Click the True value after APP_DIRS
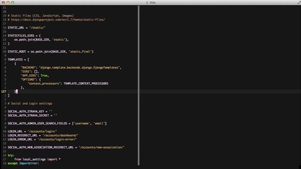The image size is (301, 169). point(44,76)
